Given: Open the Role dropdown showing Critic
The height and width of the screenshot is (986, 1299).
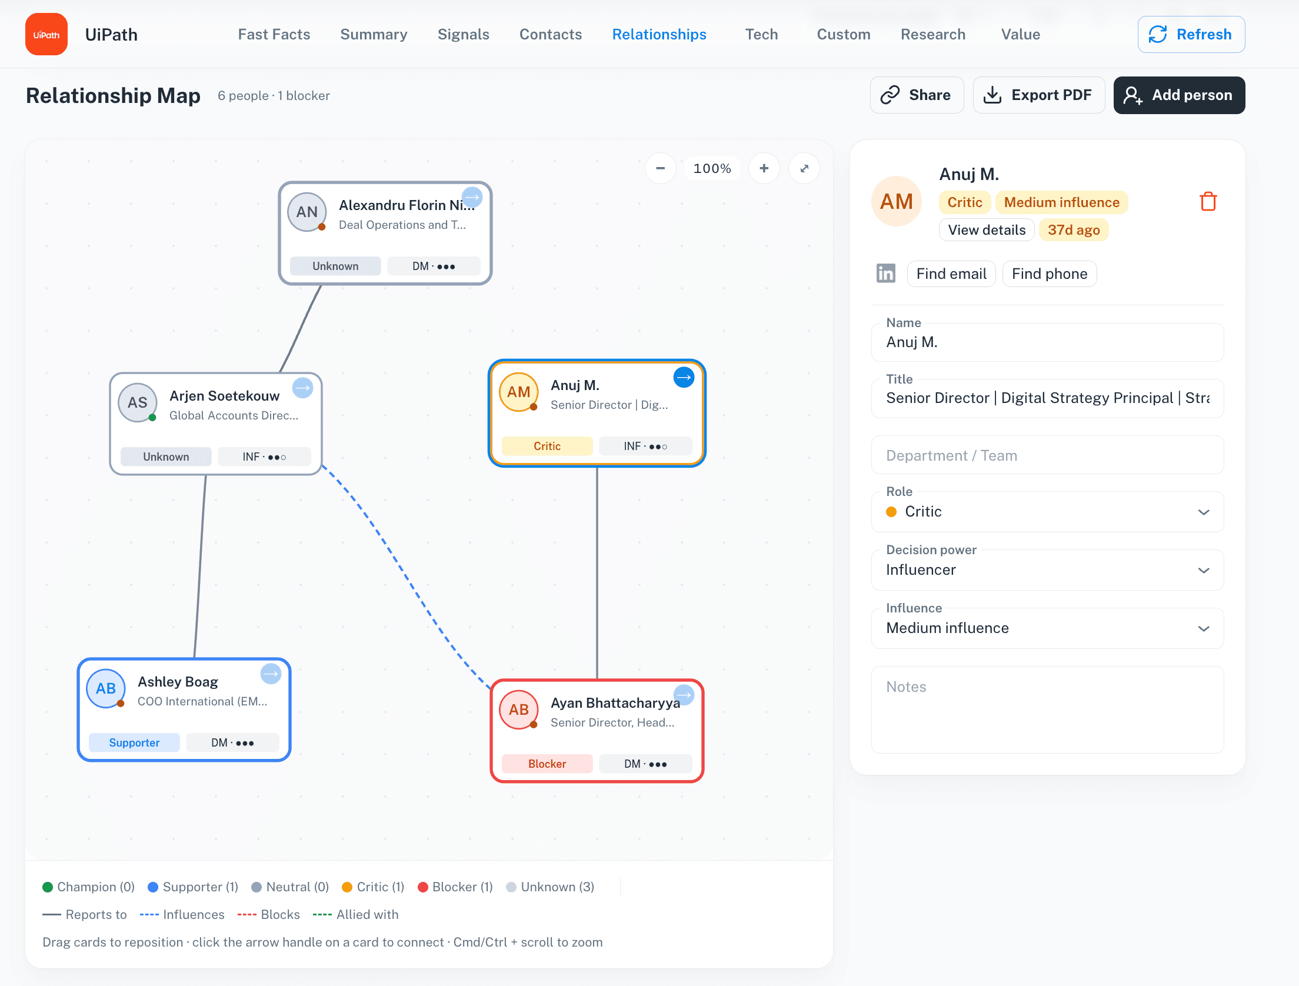Looking at the screenshot, I should [x=1047, y=511].
